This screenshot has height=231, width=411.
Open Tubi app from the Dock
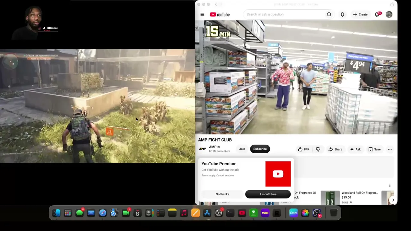(265, 213)
